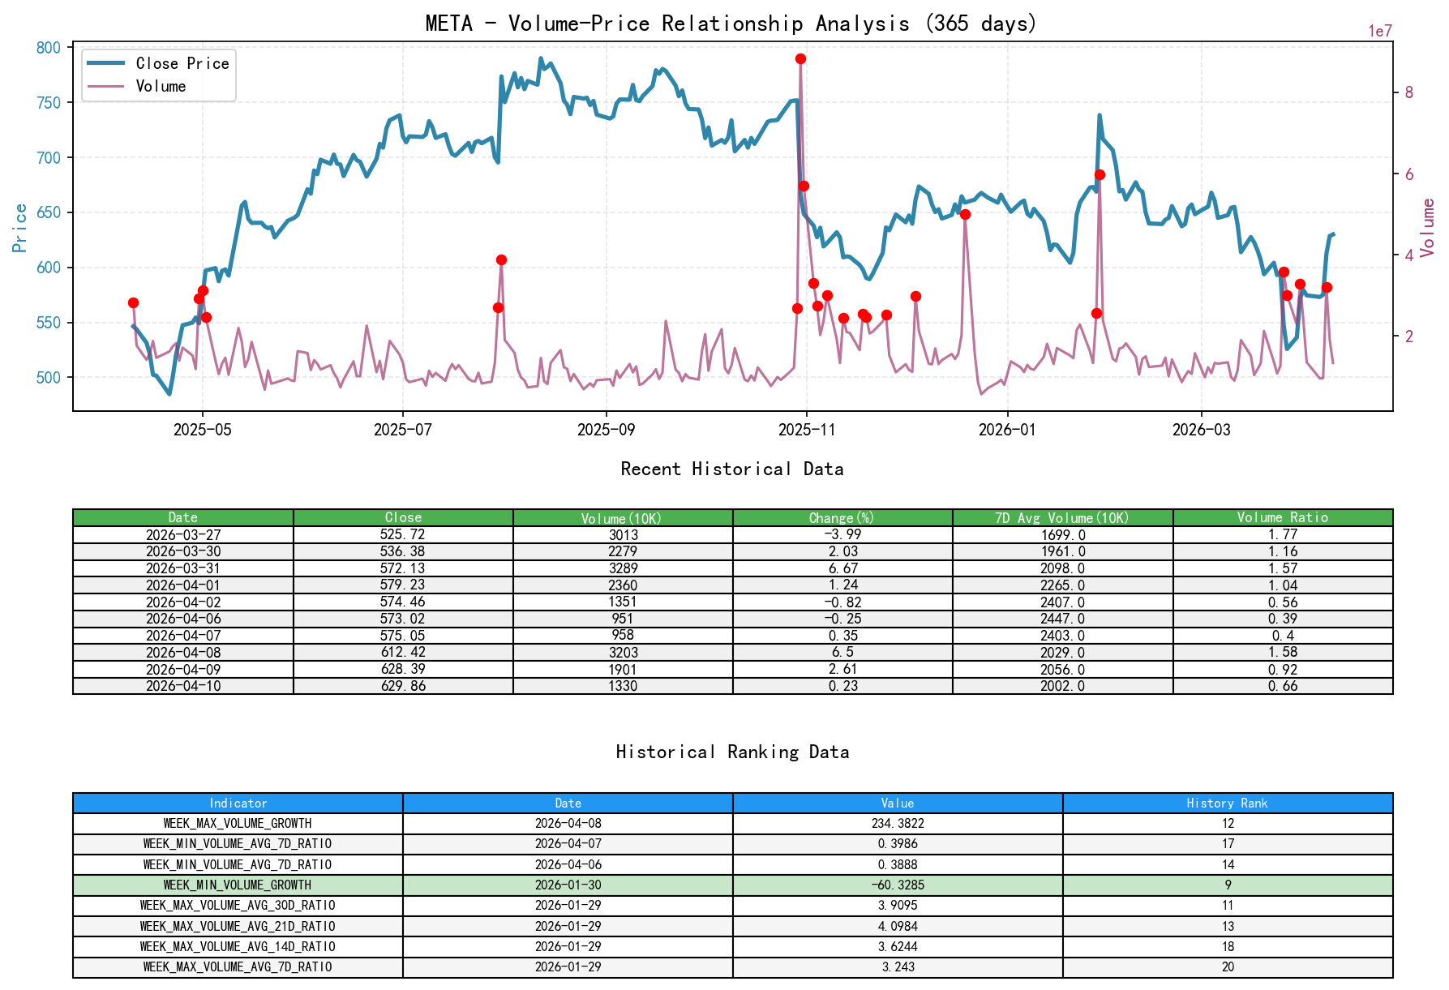
Task: Click the close value 612.42
Action: (403, 653)
